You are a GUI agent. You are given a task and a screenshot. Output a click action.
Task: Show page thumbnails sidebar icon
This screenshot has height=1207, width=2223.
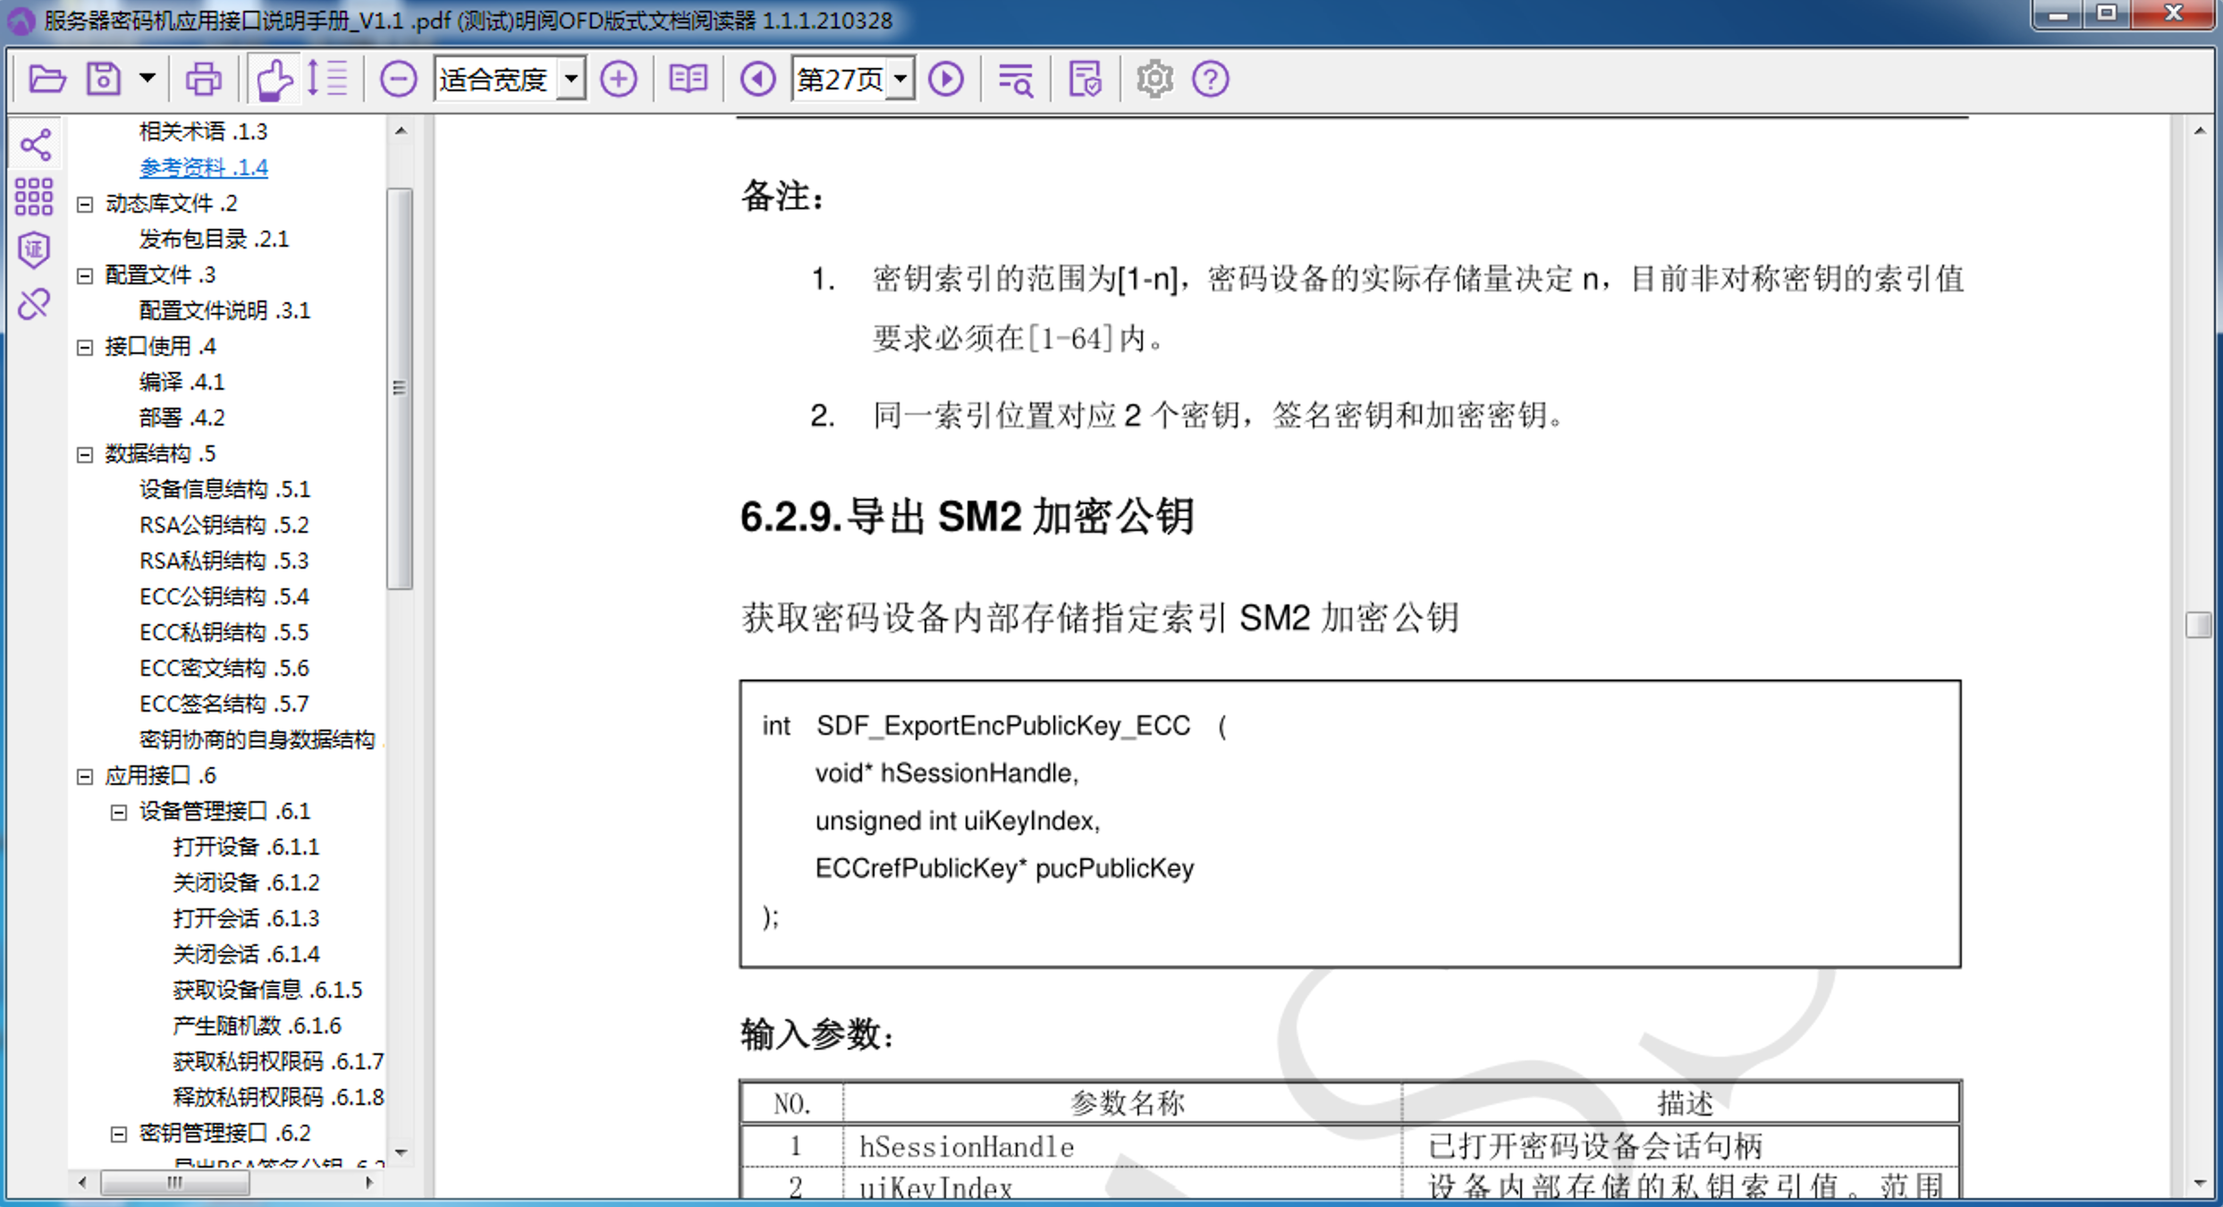pyautogui.click(x=34, y=197)
